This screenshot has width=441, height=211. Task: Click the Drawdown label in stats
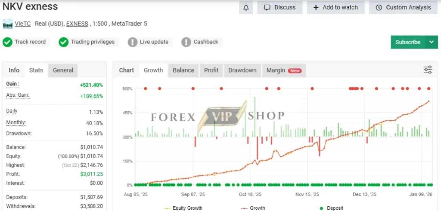[19, 134]
